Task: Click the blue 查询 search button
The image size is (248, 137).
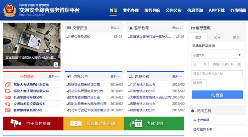Action: pyautogui.click(x=217, y=95)
